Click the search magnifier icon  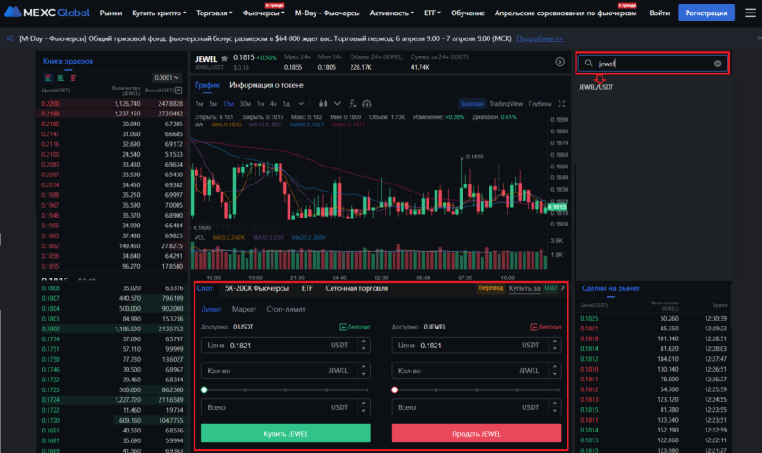click(588, 64)
